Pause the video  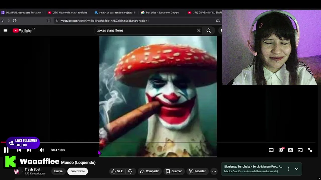pyautogui.click(x=6, y=150)
